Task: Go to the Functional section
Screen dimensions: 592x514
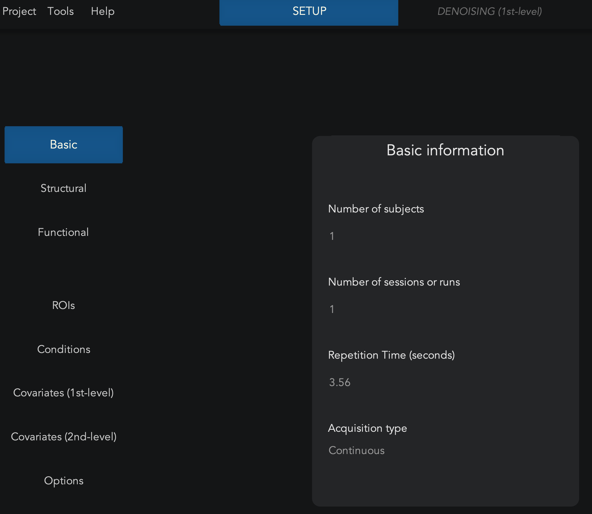Action: click(x=63, y=232)
